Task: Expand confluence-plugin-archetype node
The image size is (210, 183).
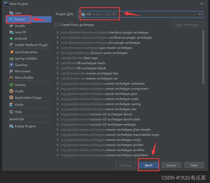Action: [x=58, y=38]
